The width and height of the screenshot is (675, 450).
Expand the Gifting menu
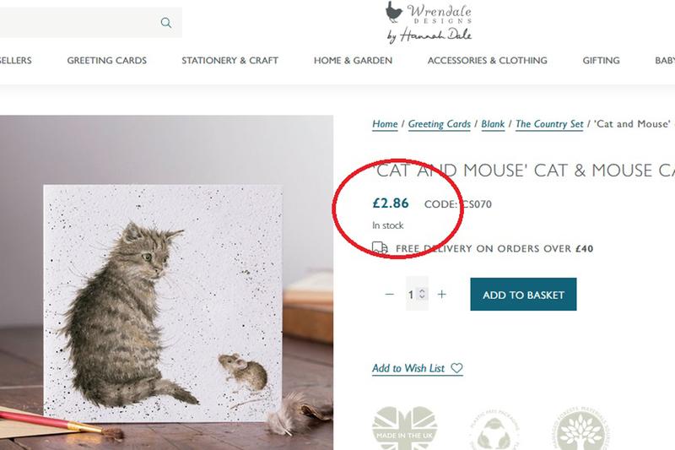point(601,61)
